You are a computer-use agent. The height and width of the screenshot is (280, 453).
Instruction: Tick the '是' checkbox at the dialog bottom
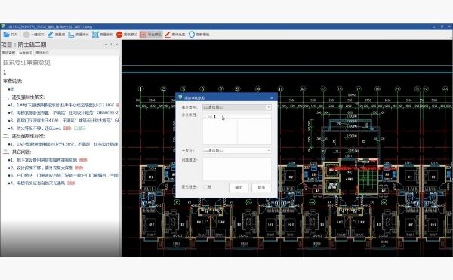pos(205,187)
